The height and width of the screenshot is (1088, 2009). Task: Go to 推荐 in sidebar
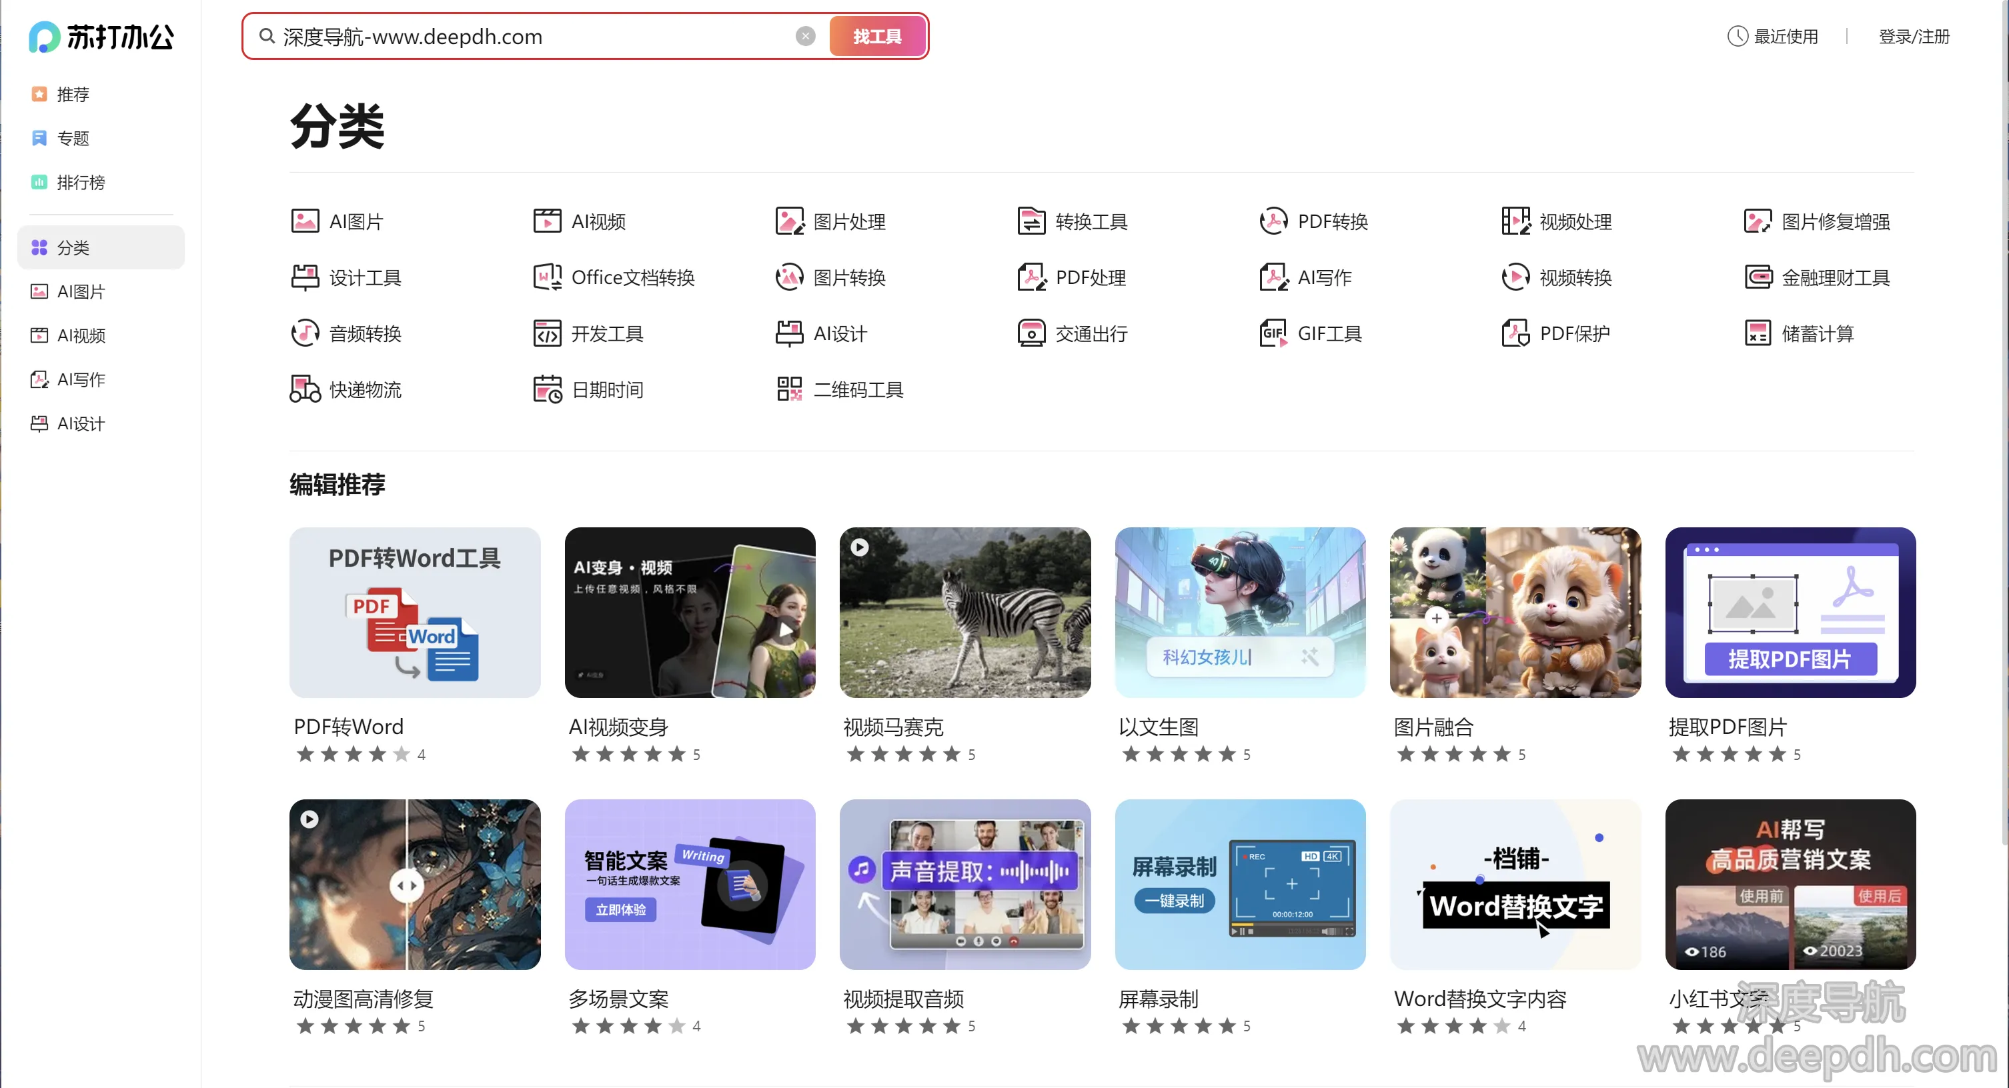pyautogui.click(x=73, y=94)
